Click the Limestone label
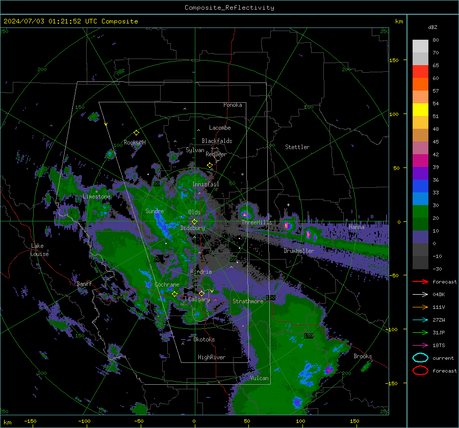Image resolution: width=459 pixels, height=428 pixels. click(96, 196)
